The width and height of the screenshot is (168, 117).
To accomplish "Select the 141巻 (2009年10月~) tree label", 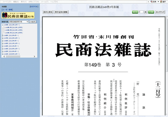I will tap(12, 54).
